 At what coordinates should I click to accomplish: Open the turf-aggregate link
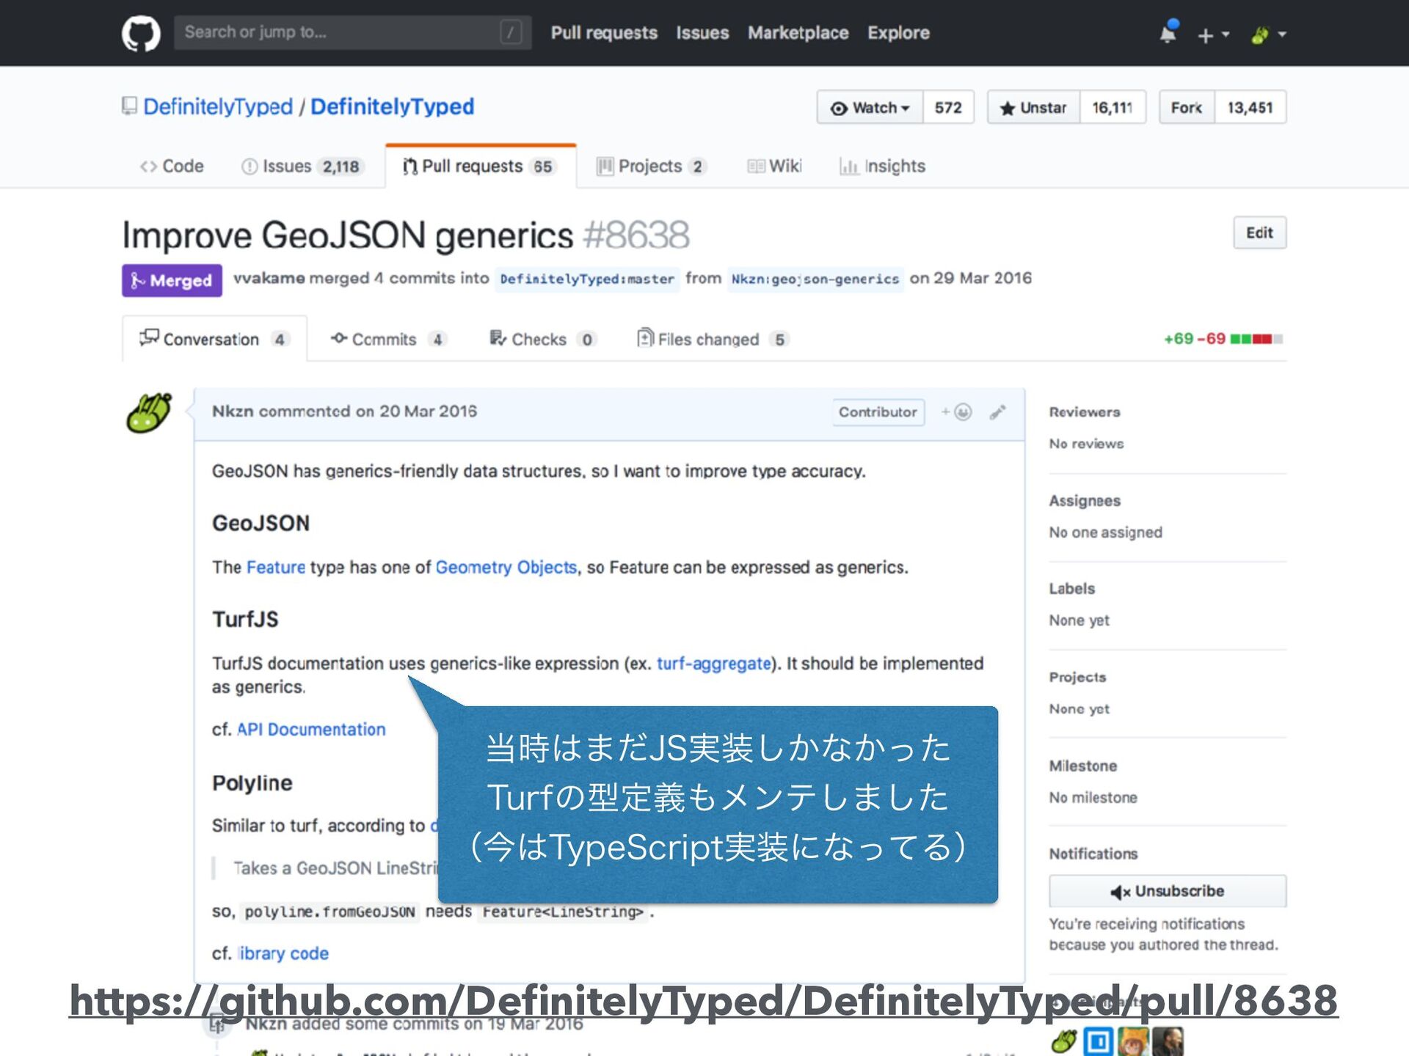[713, 664]
